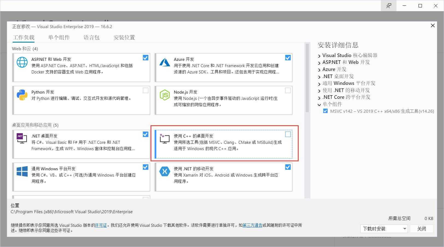Click the C++ desktop development monitor icon
The image size is (444, 247).
pyautogui.click(x=165, y=139)
